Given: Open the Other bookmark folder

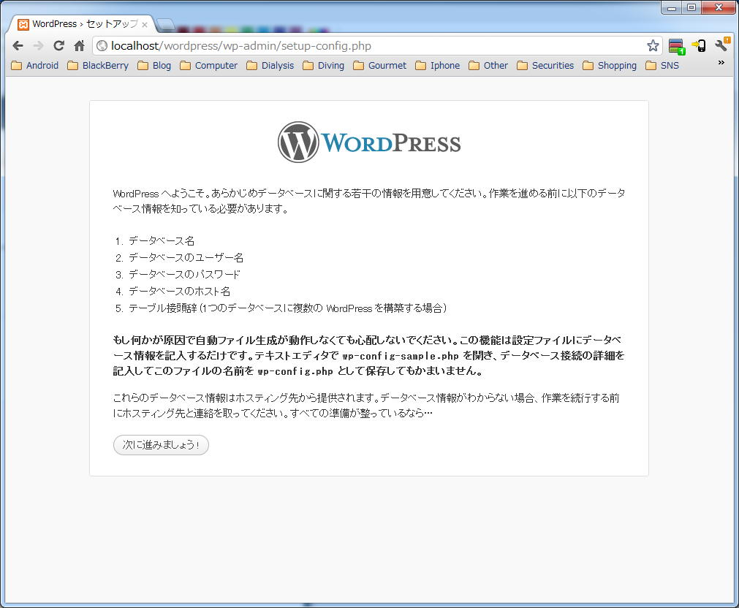Looking at the screenshot, I should [488, 66].
